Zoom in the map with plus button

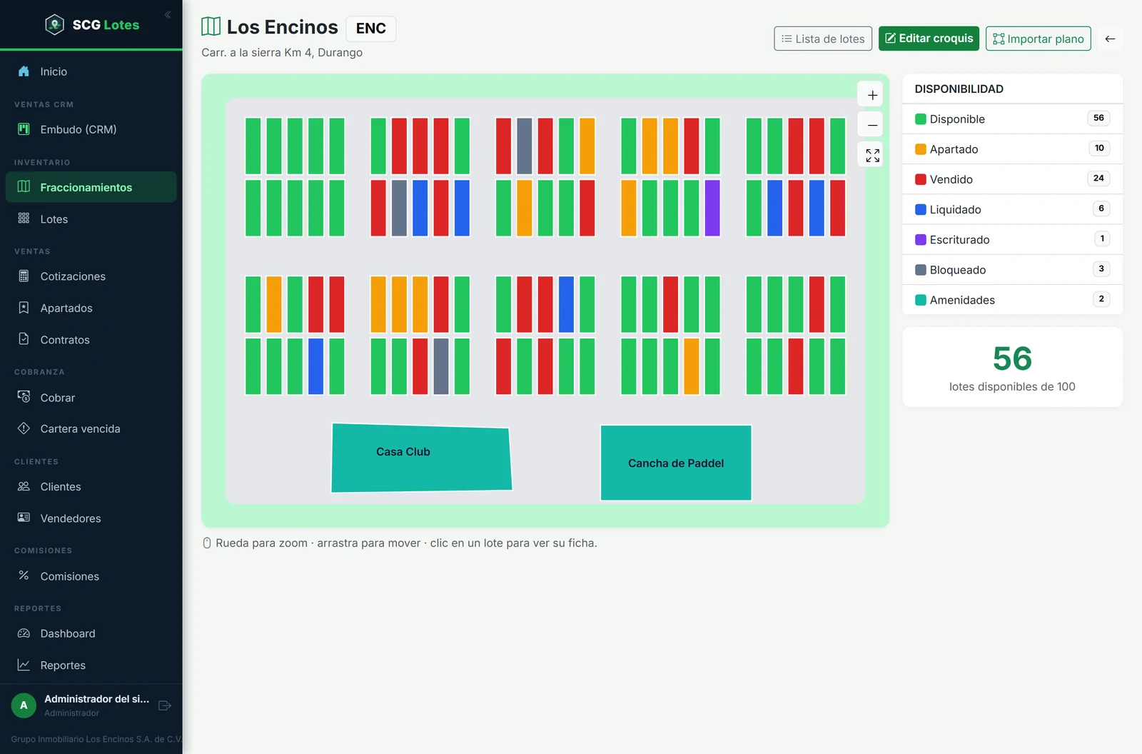click(871, 95)
